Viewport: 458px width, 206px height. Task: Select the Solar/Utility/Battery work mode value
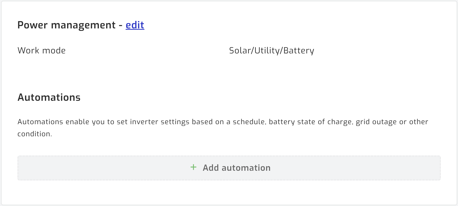point(272,50)
